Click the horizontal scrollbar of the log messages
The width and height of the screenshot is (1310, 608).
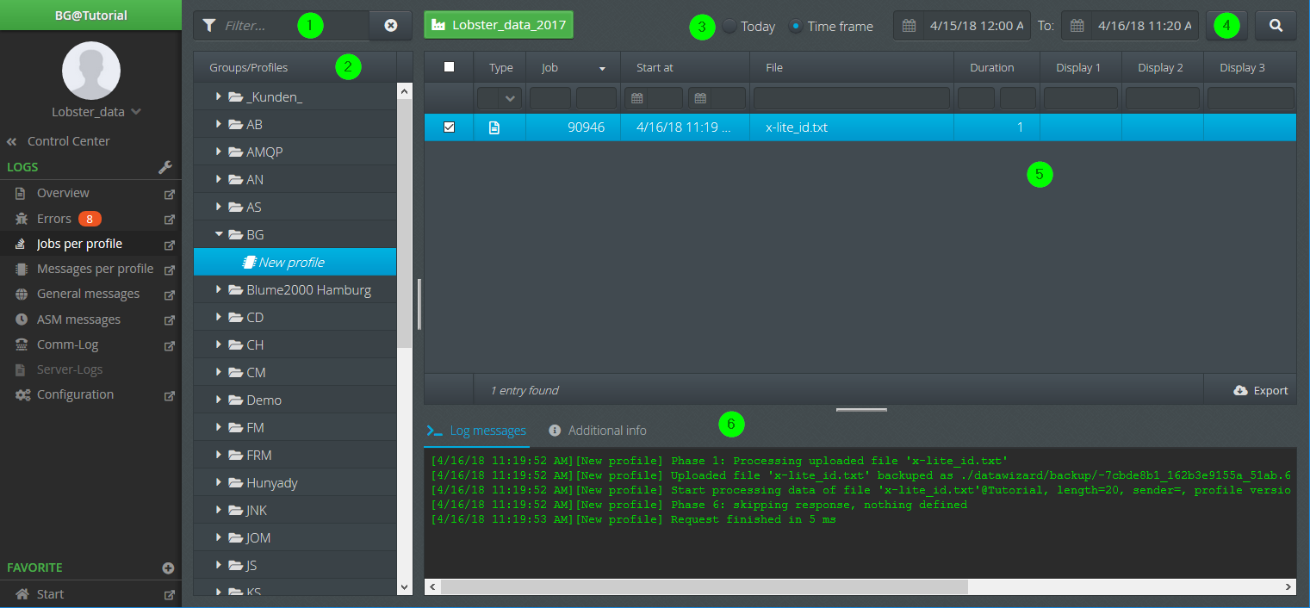point(704,587)
